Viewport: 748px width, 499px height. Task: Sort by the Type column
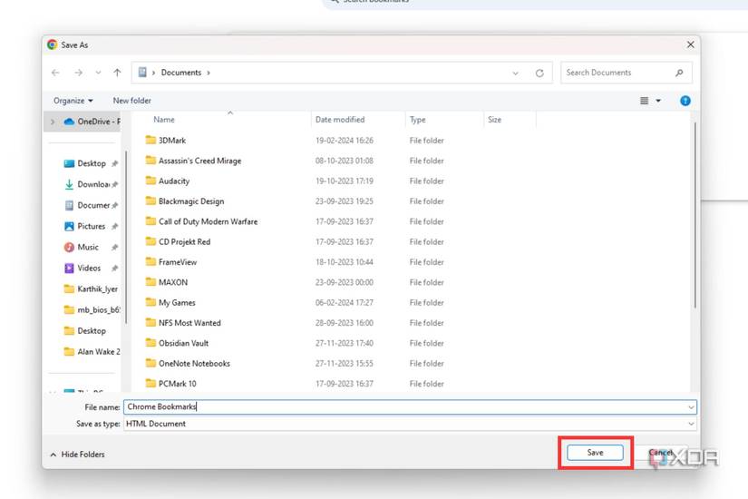[x=417, y=120]
